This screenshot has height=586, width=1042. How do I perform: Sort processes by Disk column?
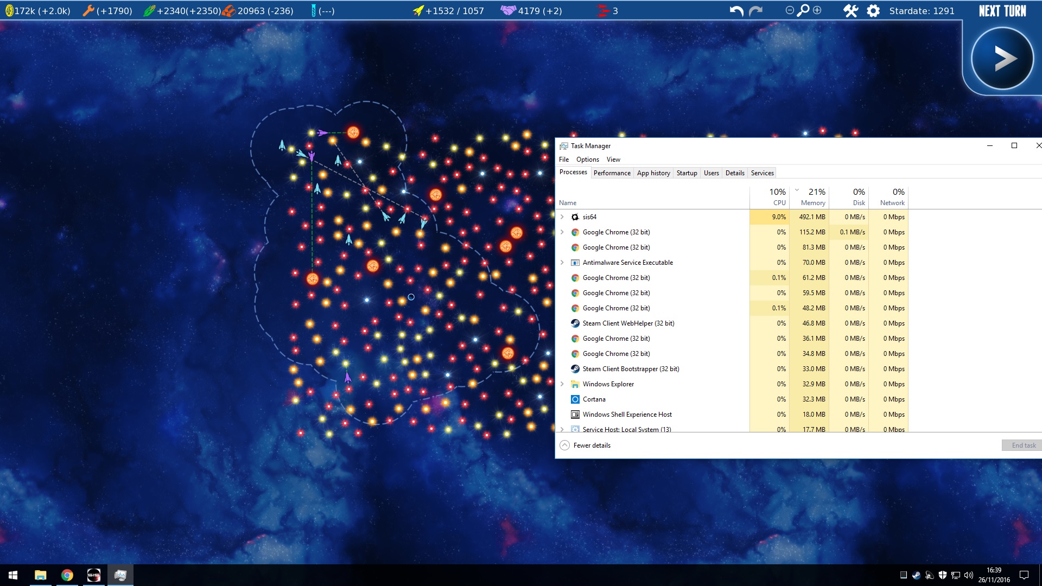point(849,198)
